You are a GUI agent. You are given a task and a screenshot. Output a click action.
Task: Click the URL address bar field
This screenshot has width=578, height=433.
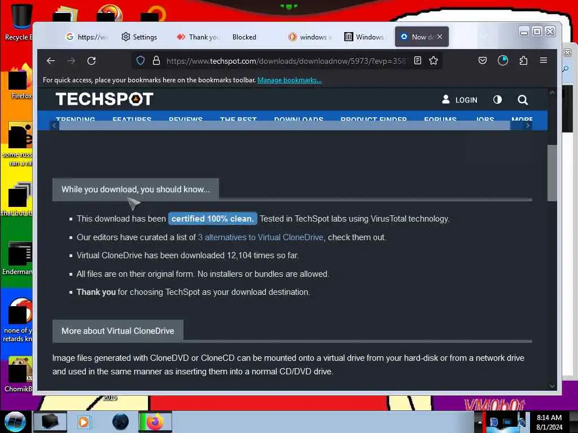286,61
